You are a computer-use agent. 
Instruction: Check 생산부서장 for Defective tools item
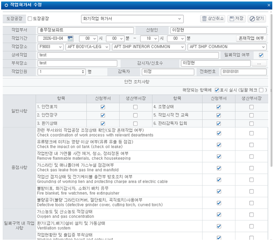252,203
